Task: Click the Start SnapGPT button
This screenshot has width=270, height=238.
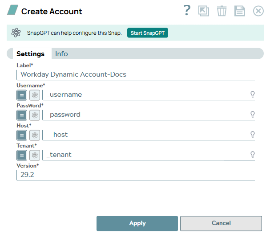Action: point(148,33)
